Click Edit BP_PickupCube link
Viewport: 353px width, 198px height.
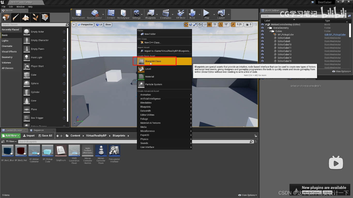335,35
